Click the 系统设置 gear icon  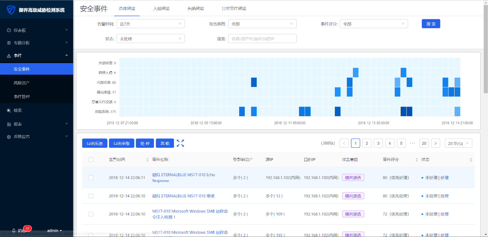point(9,137)
